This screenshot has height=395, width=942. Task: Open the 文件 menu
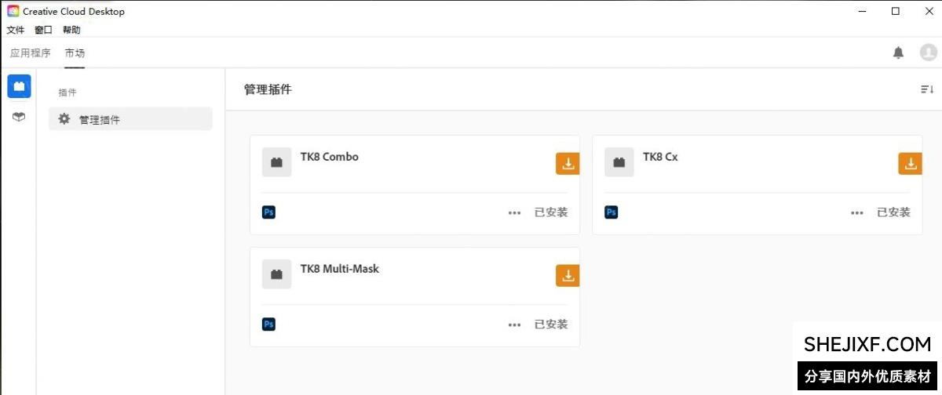[16, 30]
